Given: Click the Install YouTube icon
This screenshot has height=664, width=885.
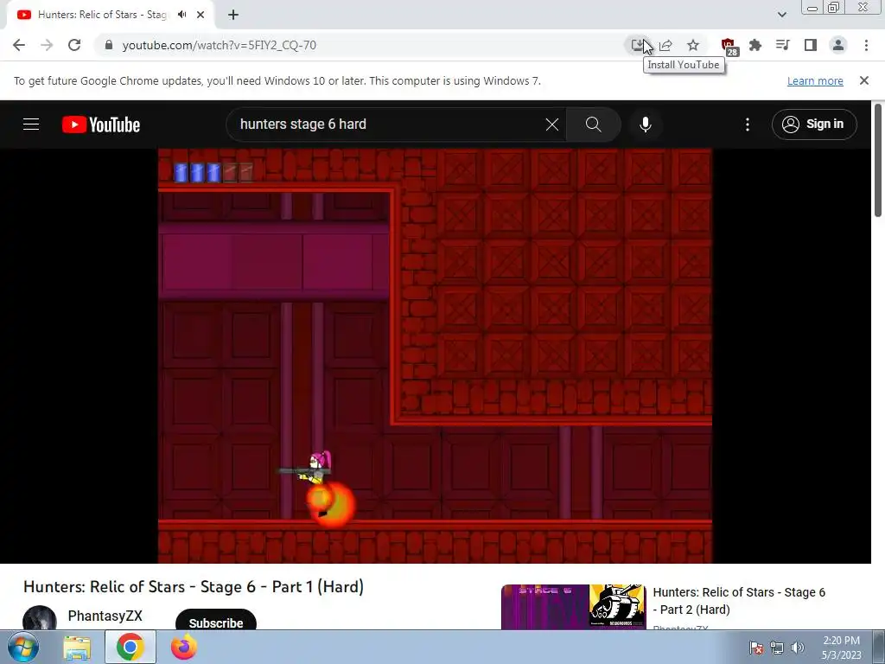Looking at the screenshot, I should coord(638,45).
